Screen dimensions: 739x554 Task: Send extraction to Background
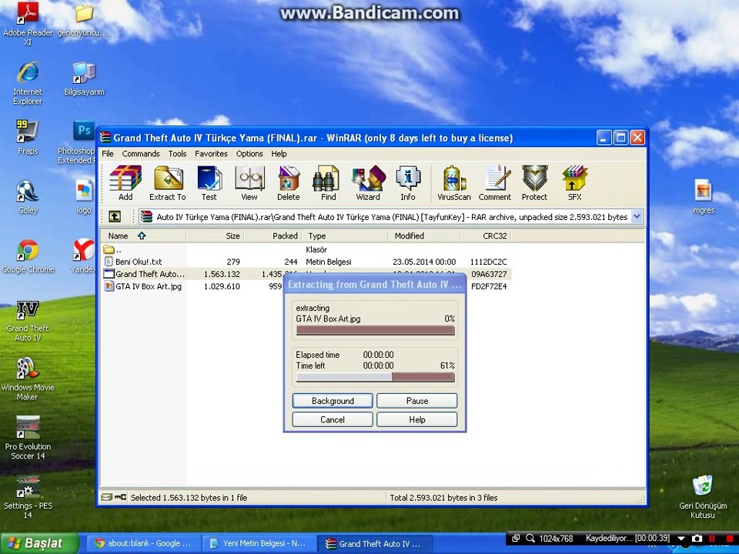pos(333,401)
